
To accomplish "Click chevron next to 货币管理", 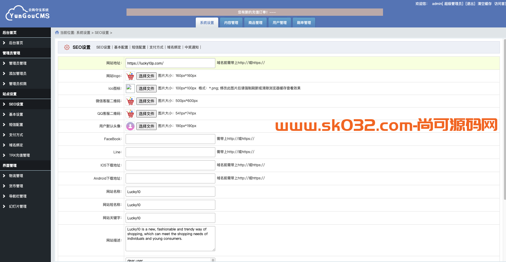I will tap(4, 186).
